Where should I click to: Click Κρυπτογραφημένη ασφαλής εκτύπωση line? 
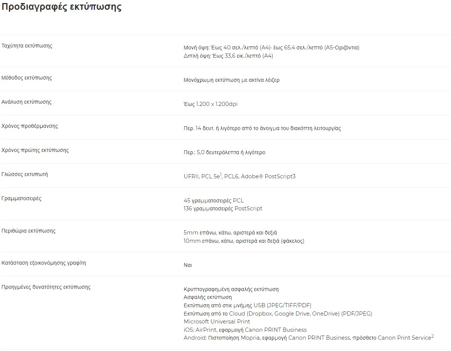231,290
